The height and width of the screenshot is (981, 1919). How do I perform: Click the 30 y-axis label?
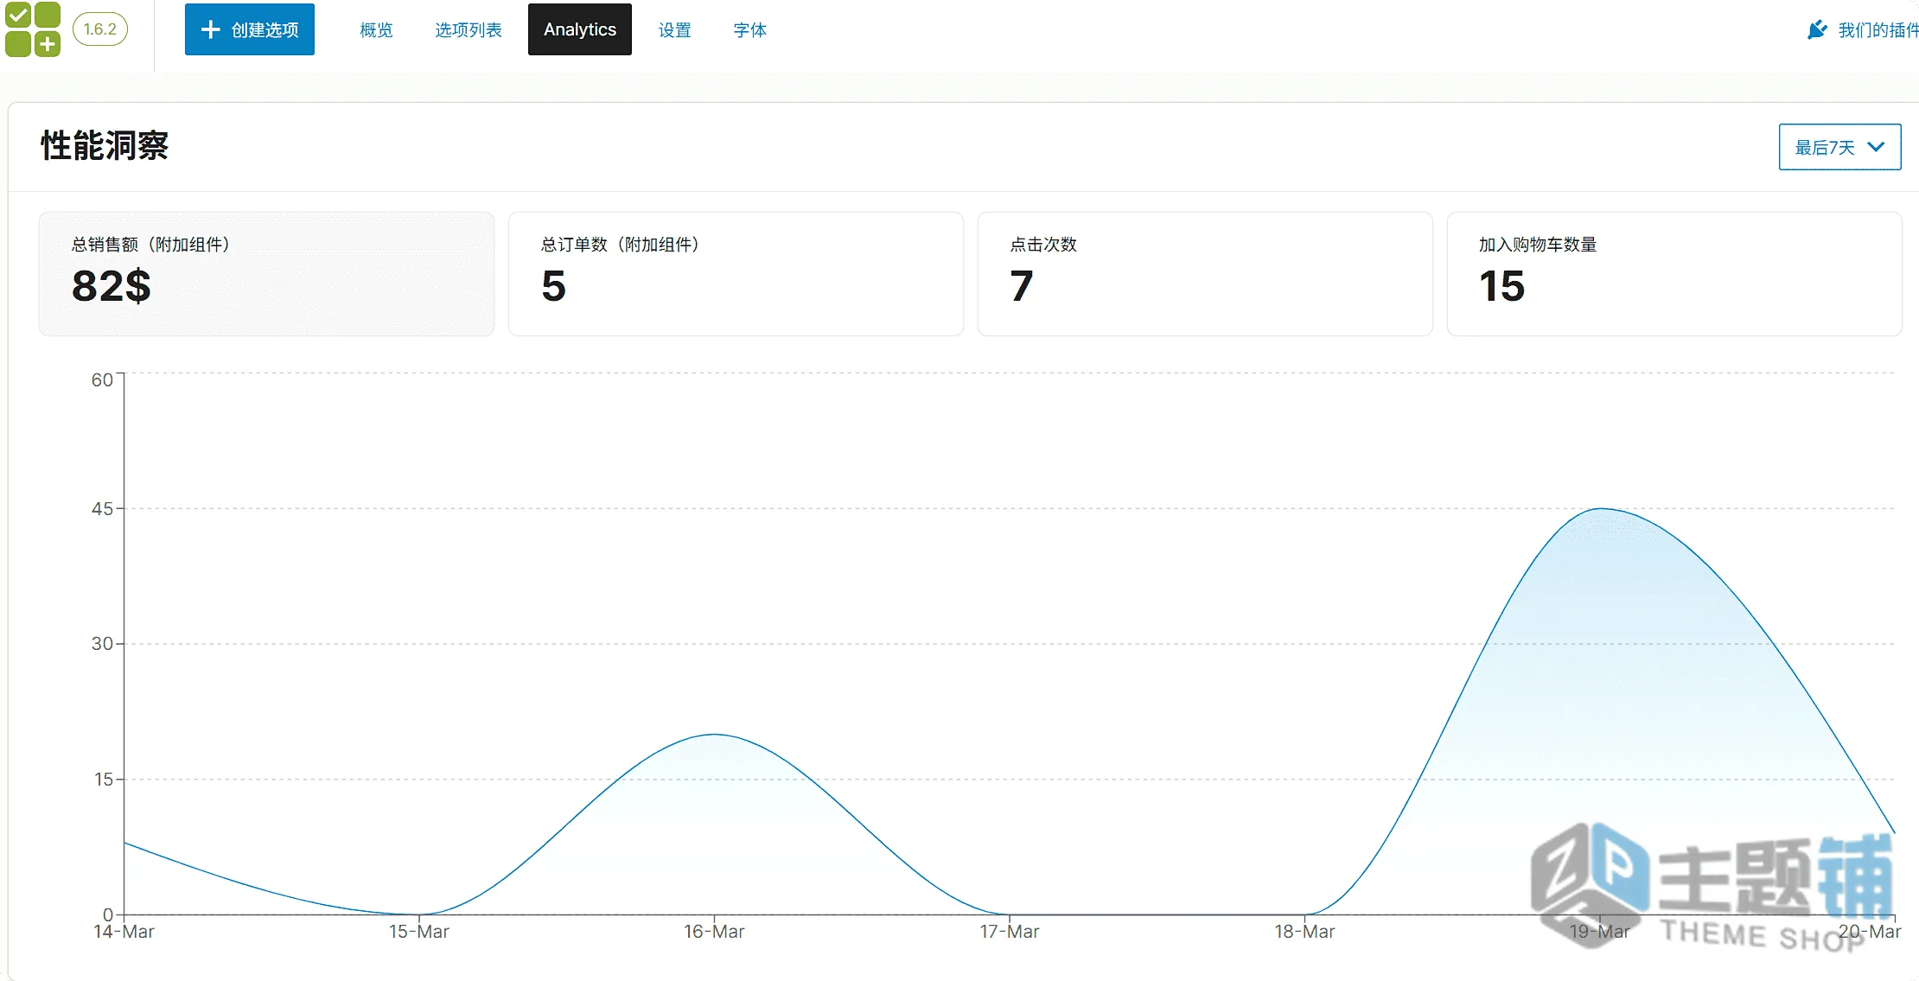pyautogui.click(x=102, y=644)
